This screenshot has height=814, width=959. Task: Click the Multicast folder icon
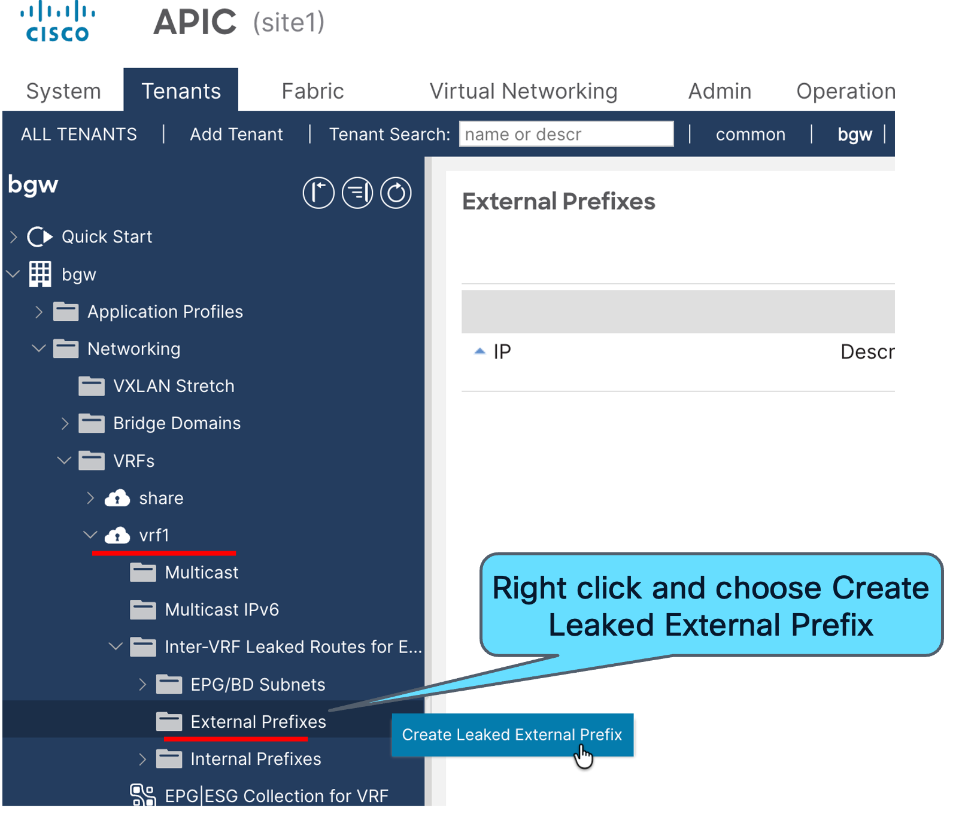[143, 572]
